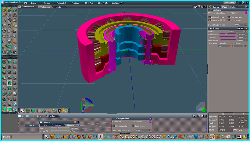
Task: Select the arrow object tool in bottom toolbar
Action: pyautogui.click(x=47, y=137)
